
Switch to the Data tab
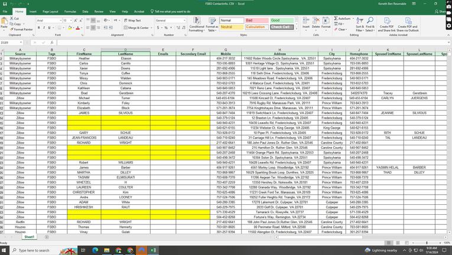pyautogui.click(x=85, y=12)
